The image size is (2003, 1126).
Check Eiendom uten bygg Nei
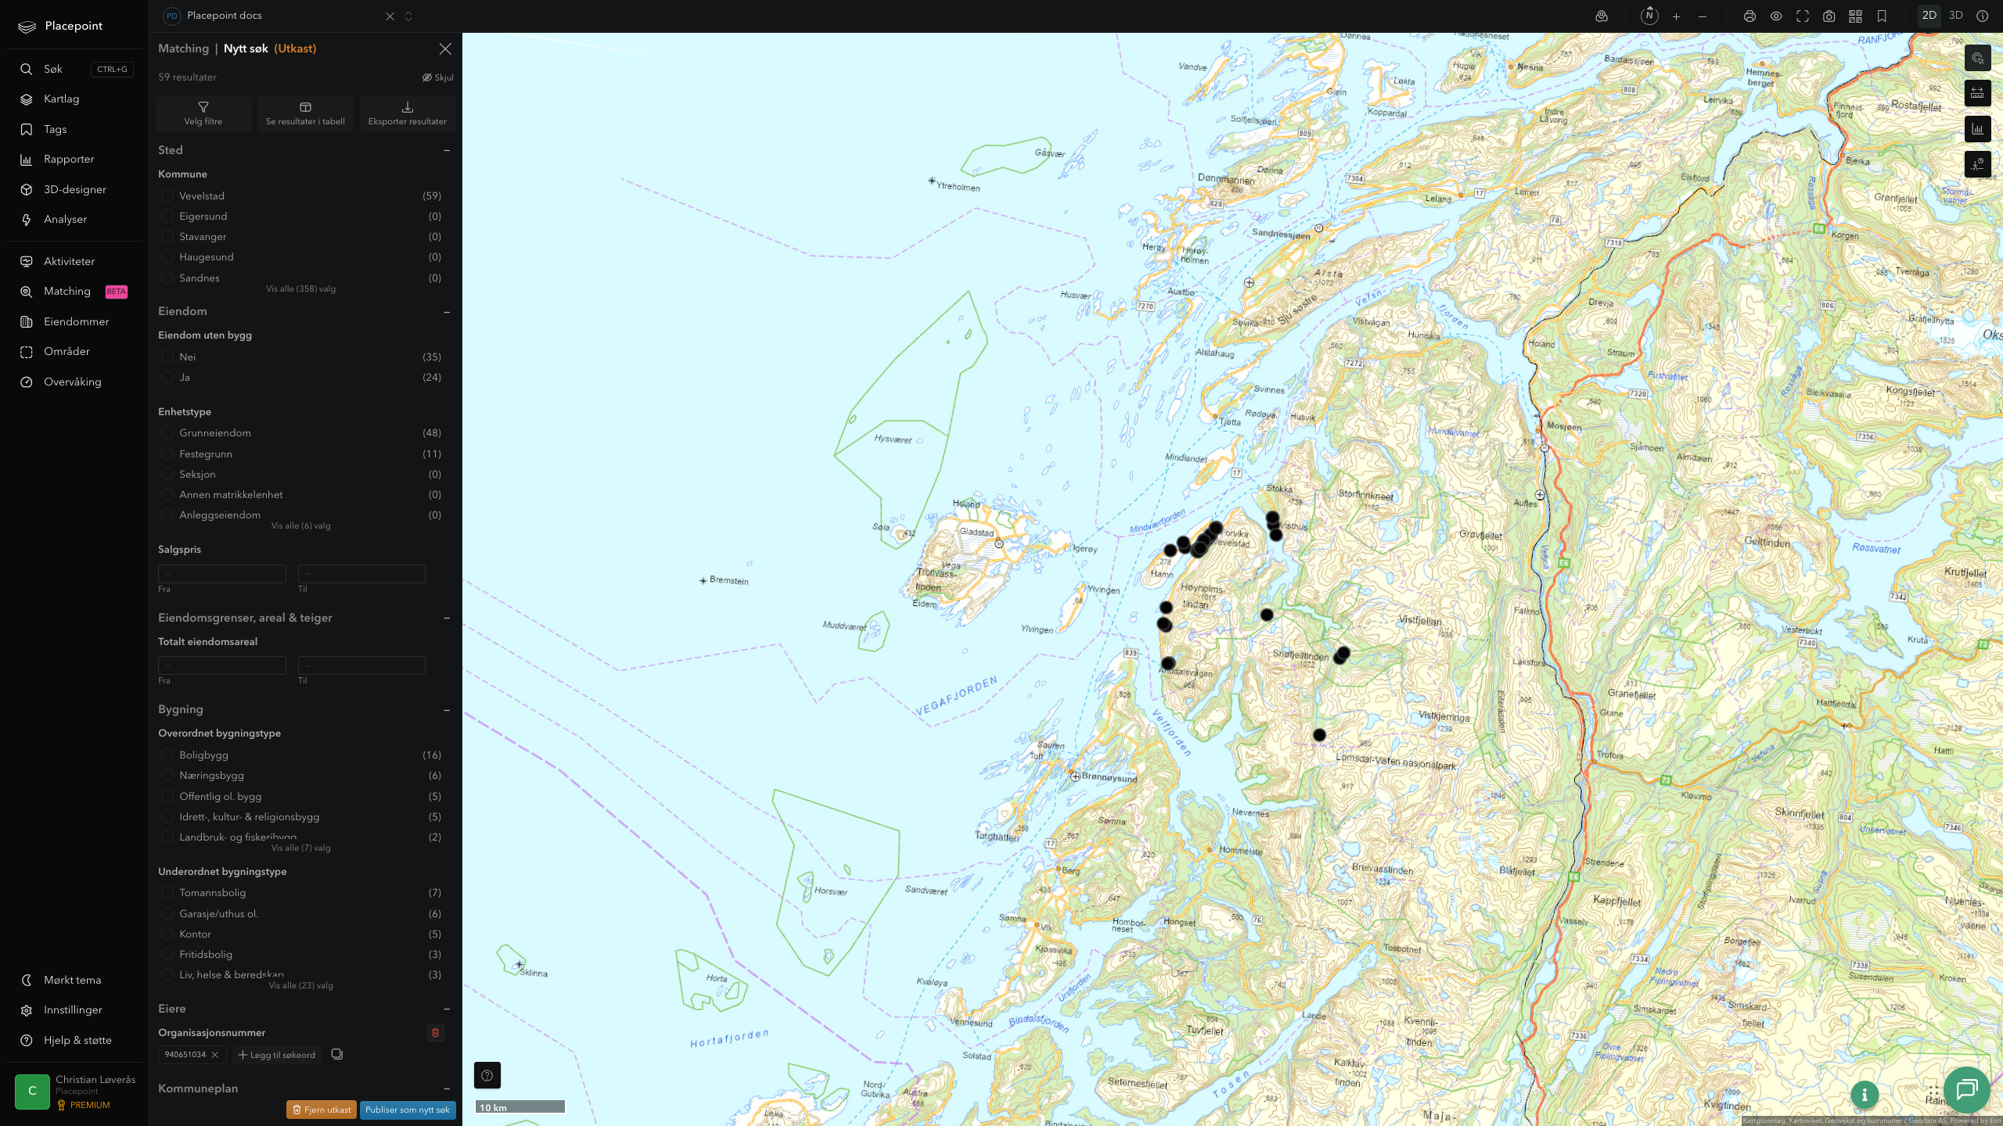[167, 357]
